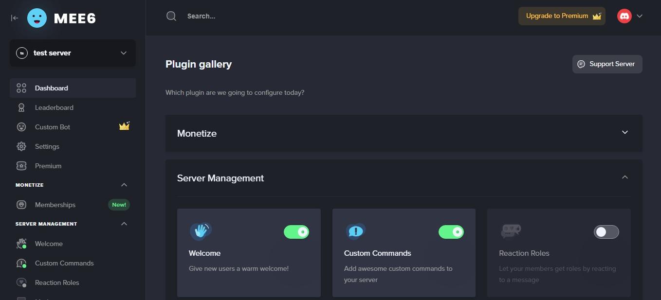Click the Plugin gallery heading

(199, 64)
